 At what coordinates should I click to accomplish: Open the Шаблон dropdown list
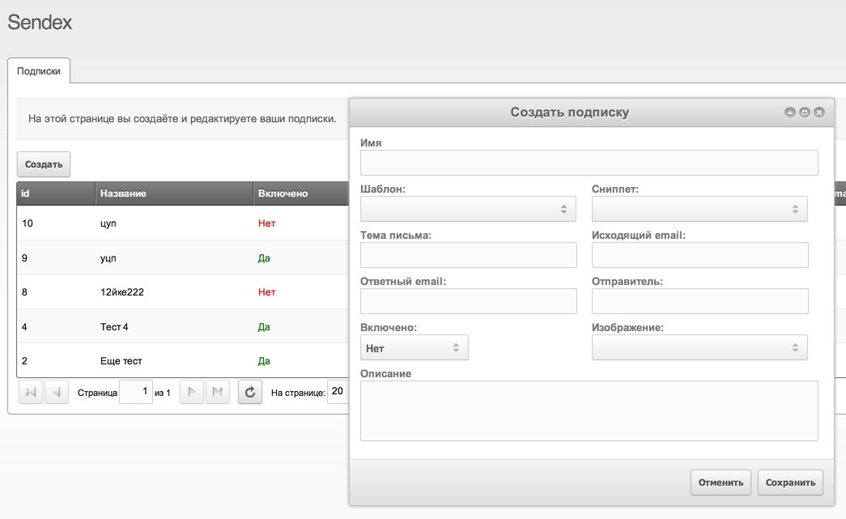point(468,209)
